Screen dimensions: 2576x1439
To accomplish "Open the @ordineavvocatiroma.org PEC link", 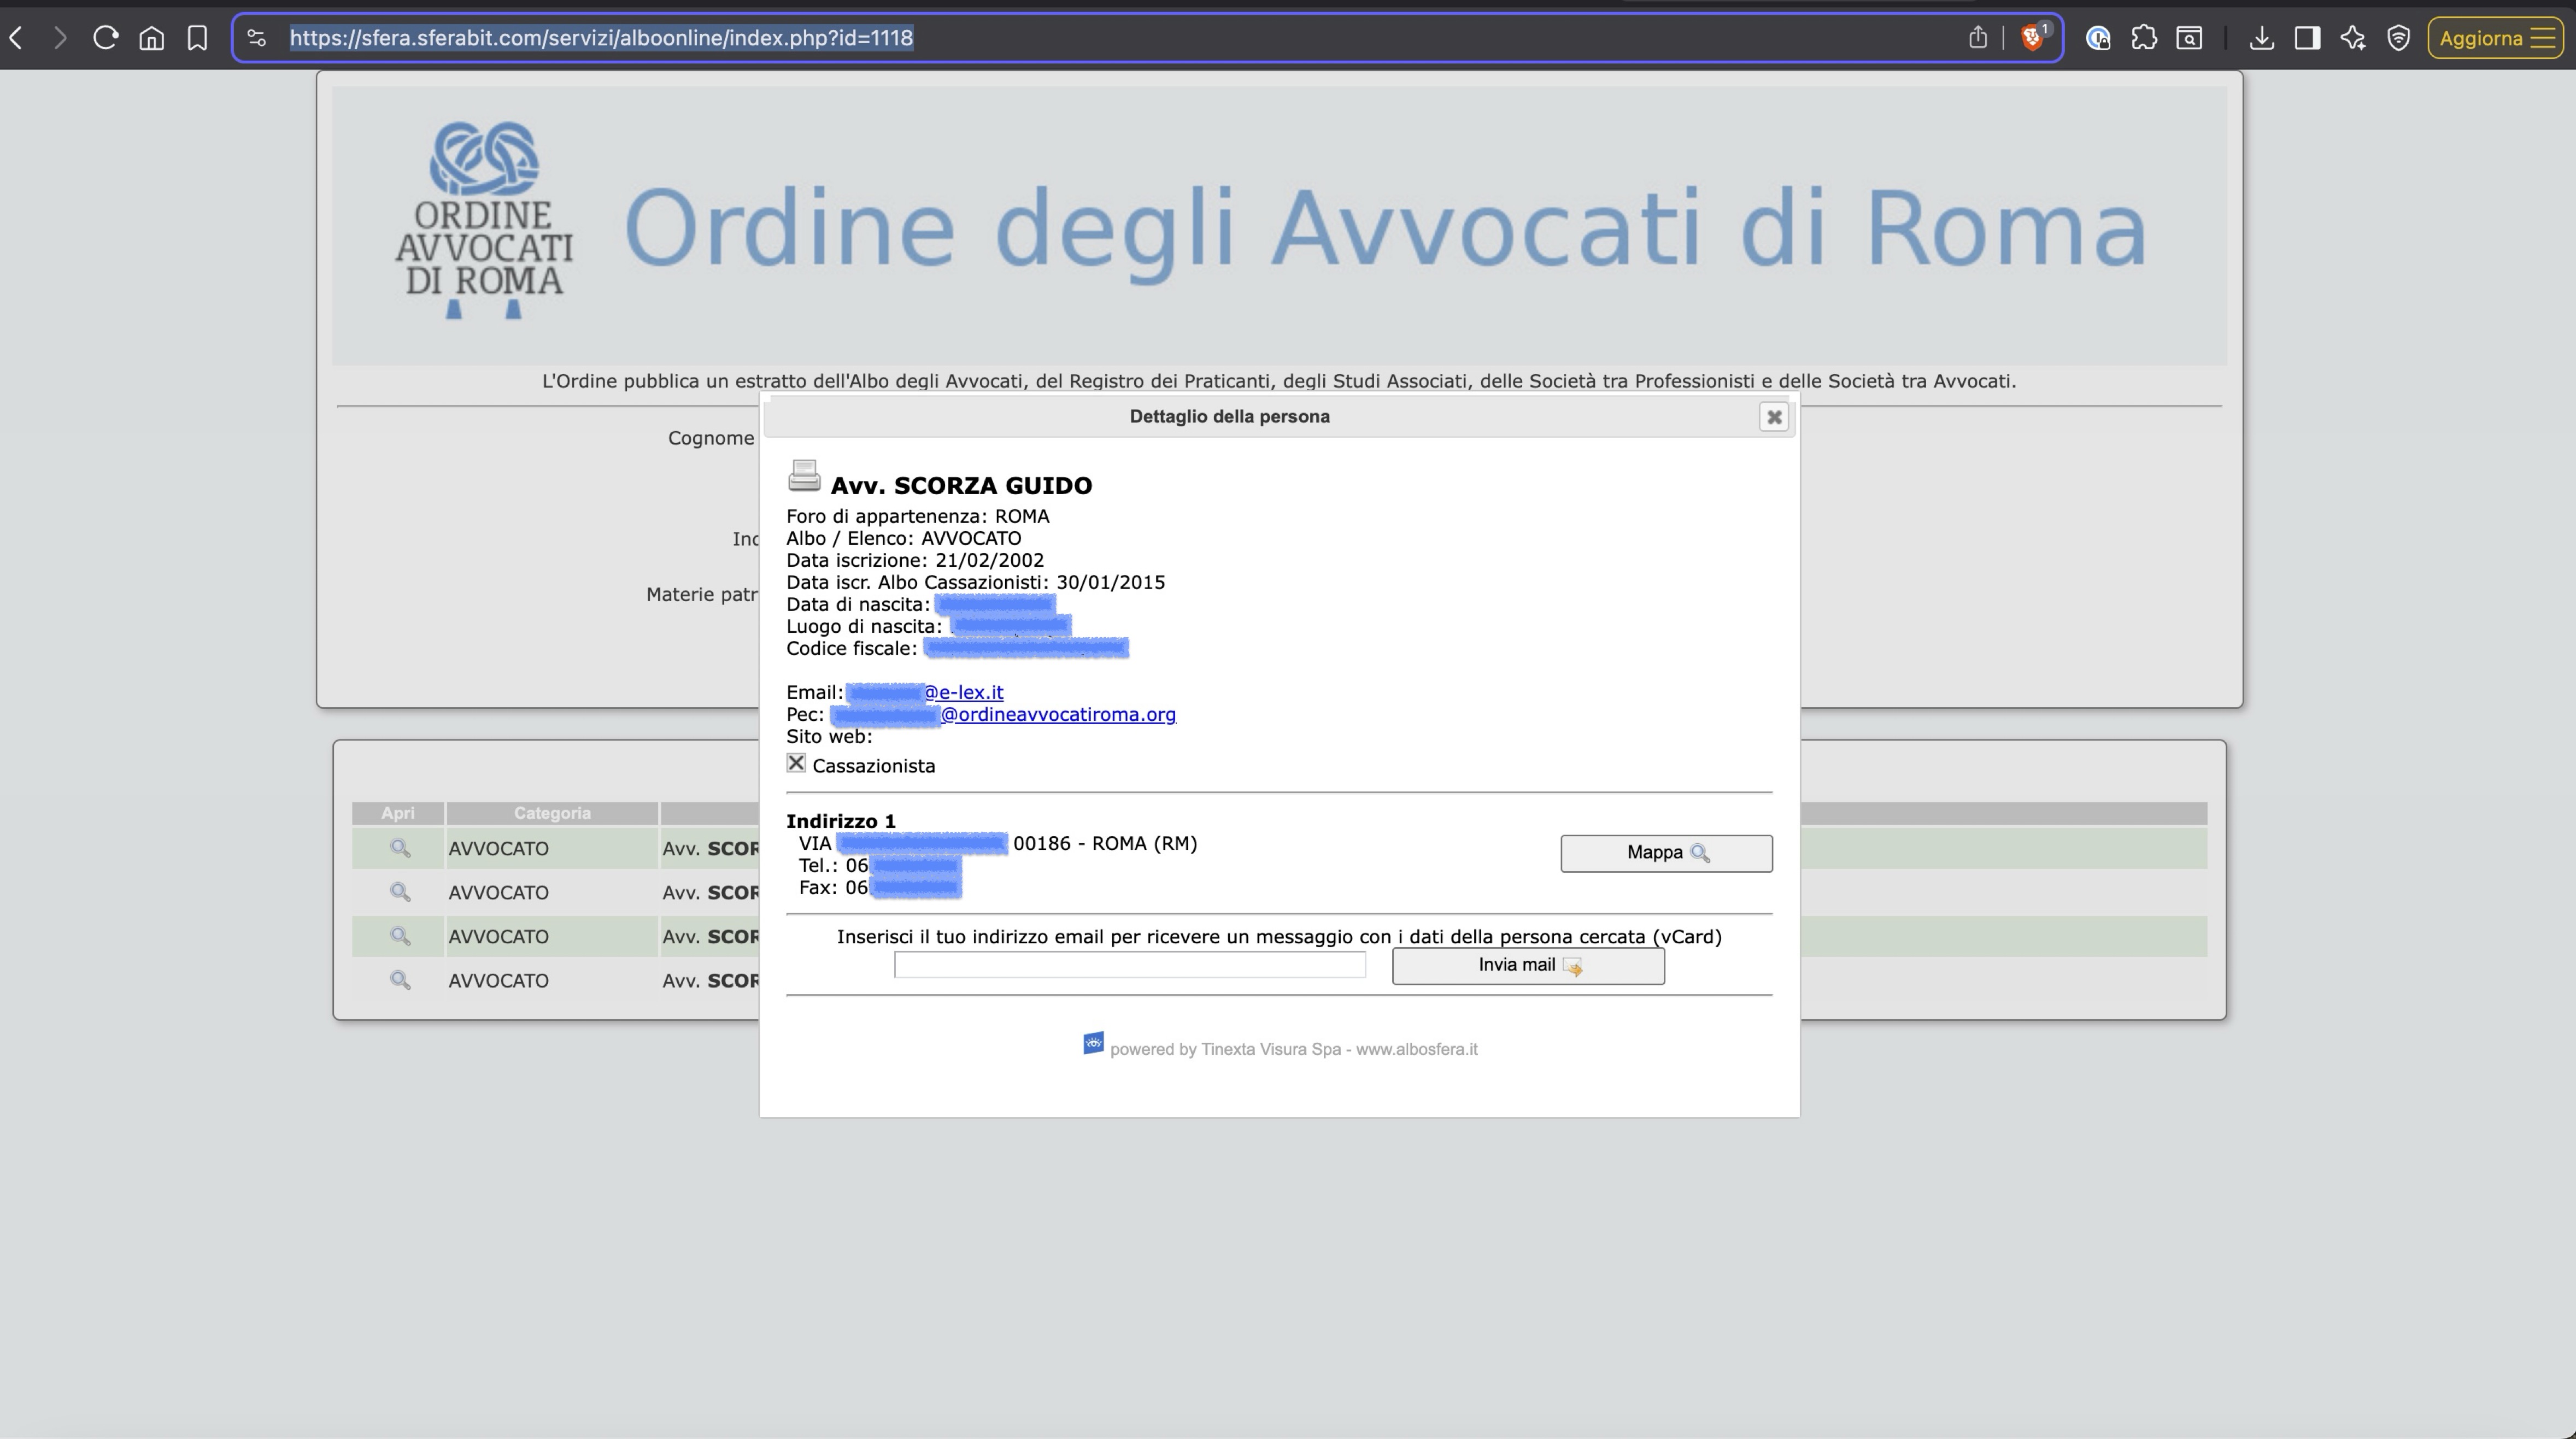I will point(1057,714).
